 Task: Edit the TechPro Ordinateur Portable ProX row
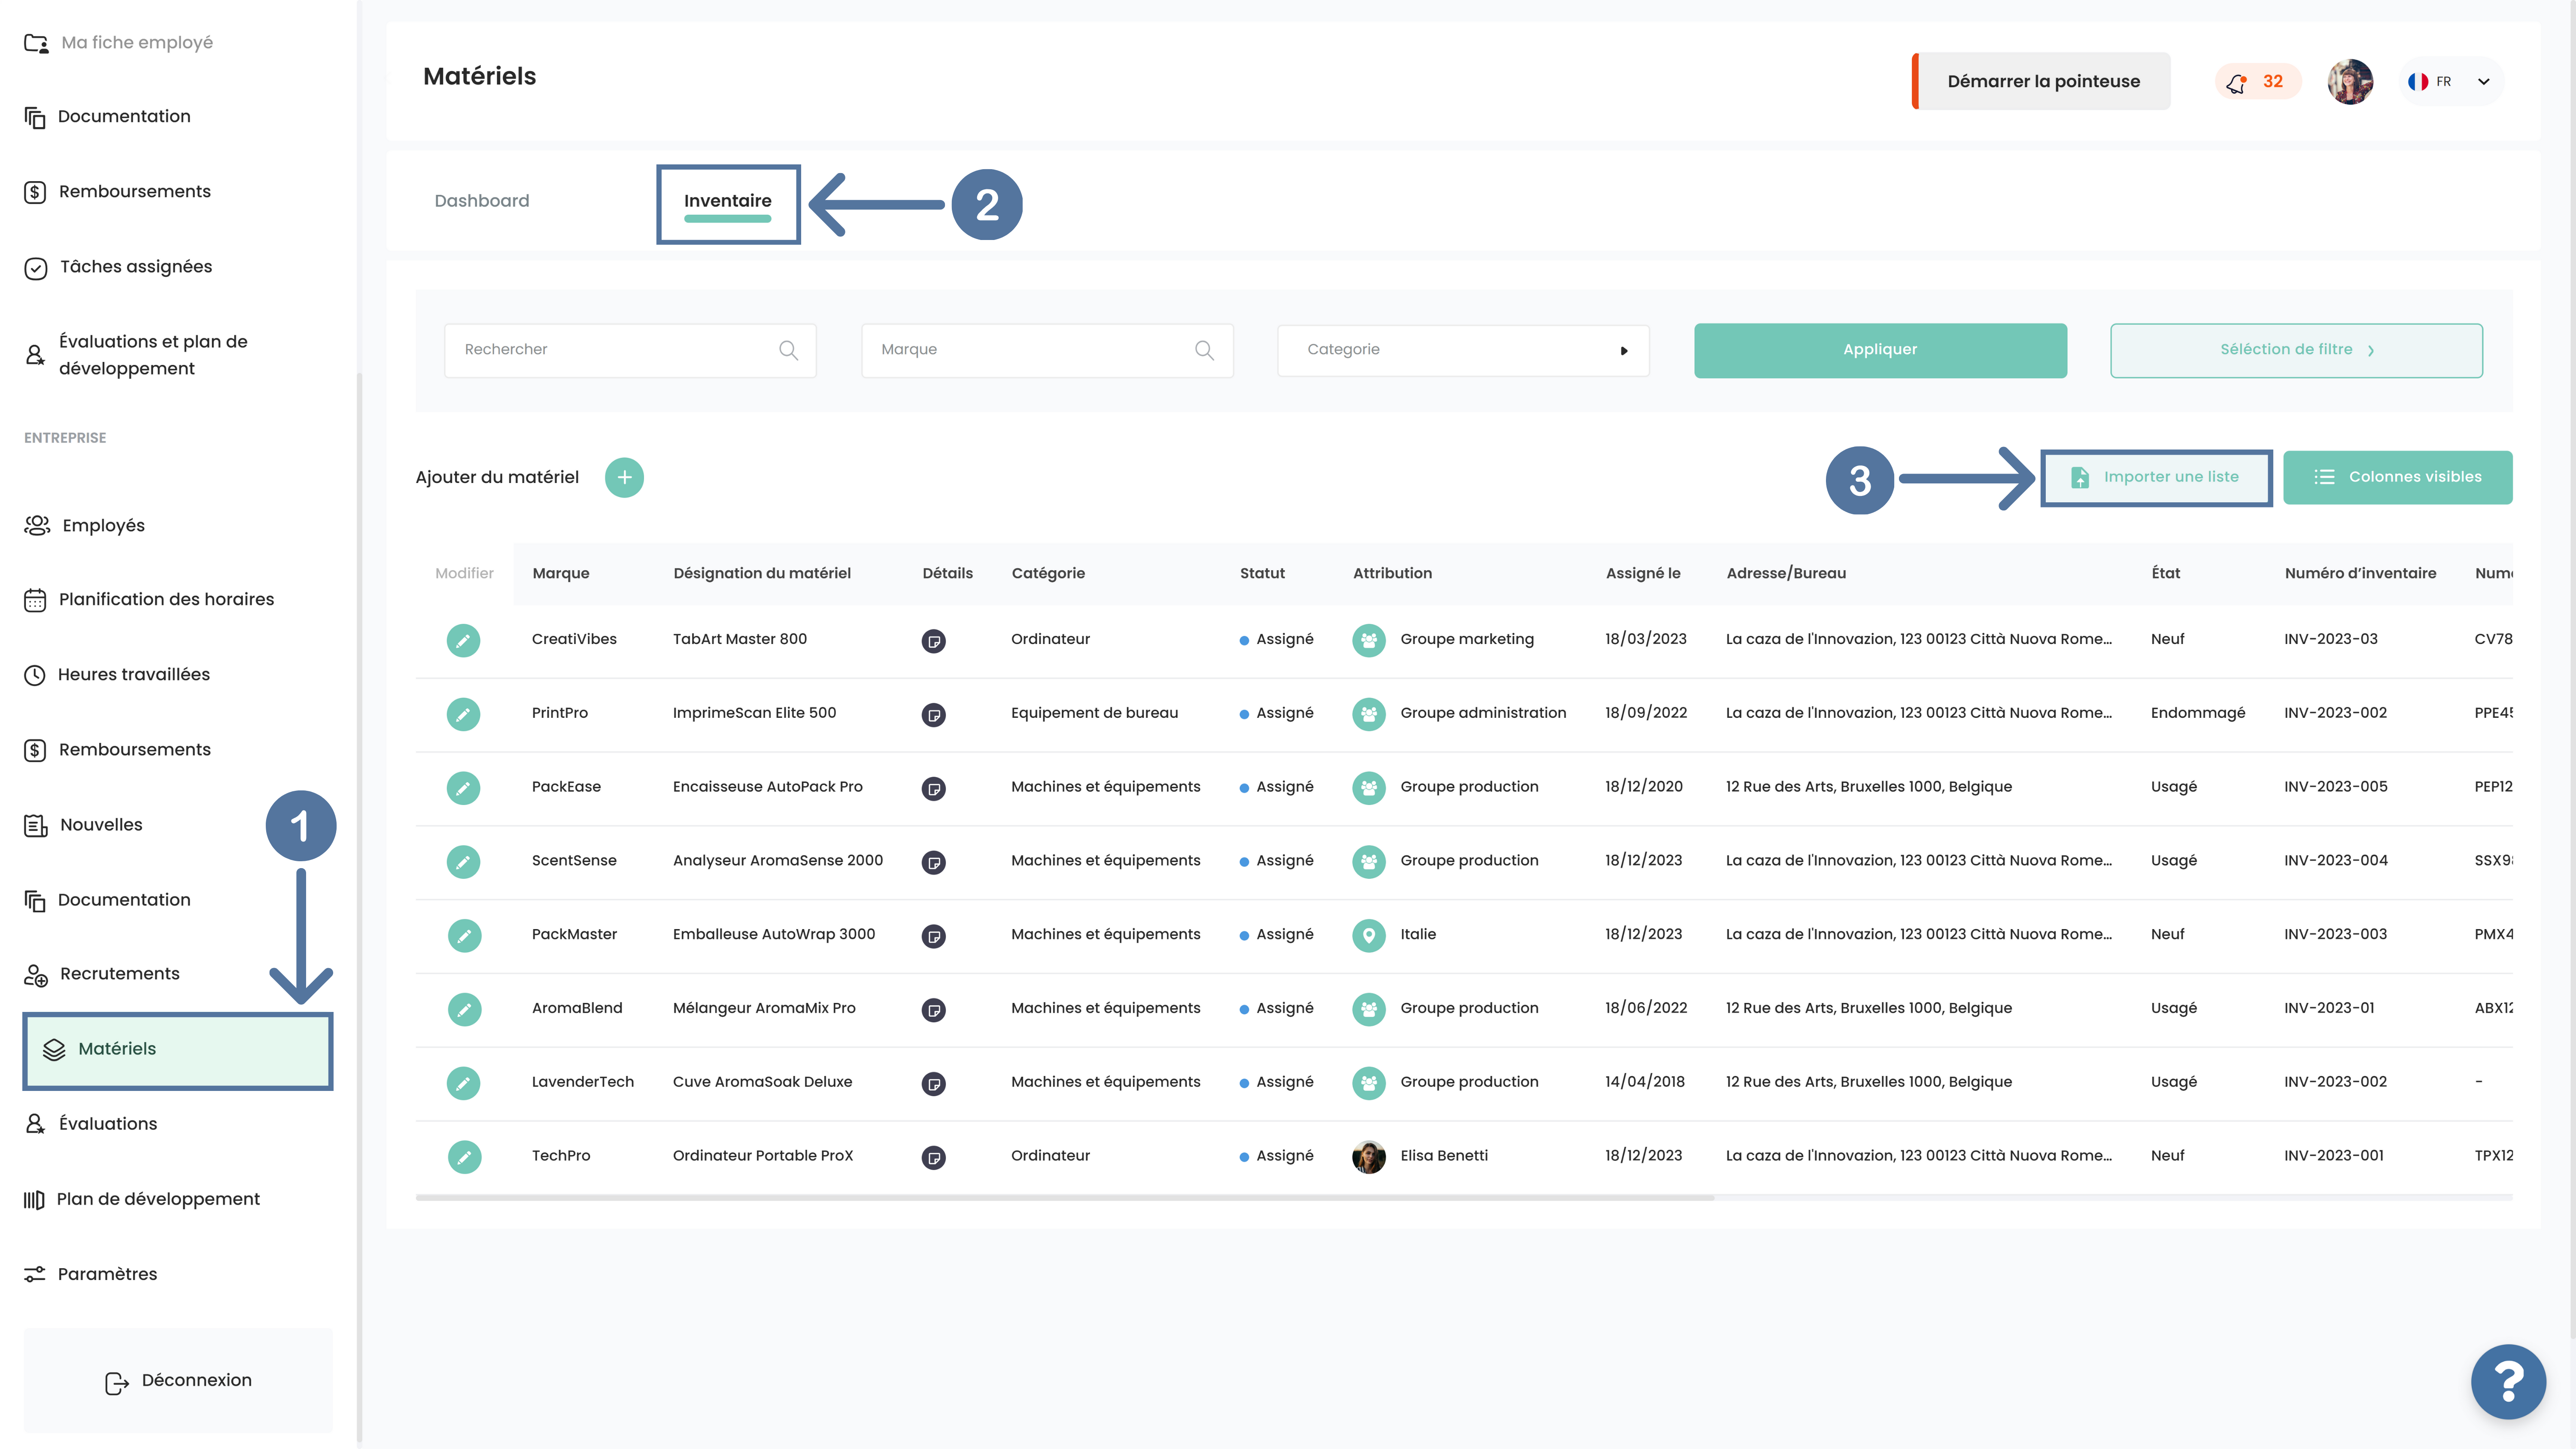[x=464, y=1157]
